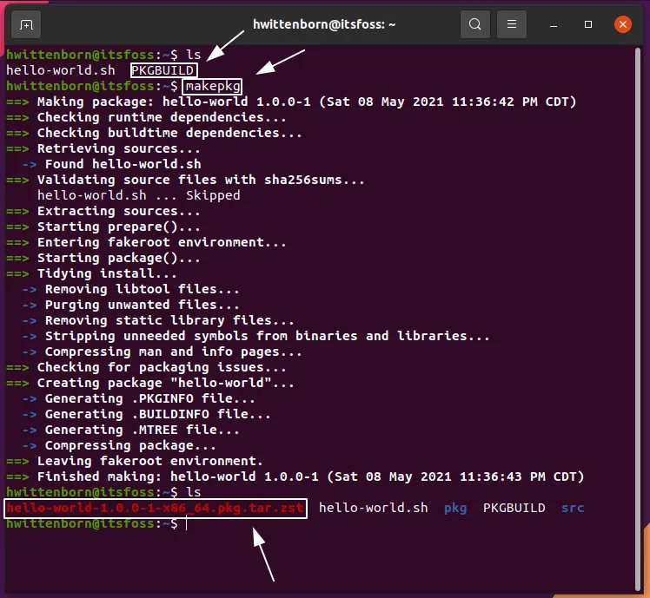Click the hwittenborn@itsfoss window title
The width and height of the screenshot is (650, 598).
tap(324, 24)
